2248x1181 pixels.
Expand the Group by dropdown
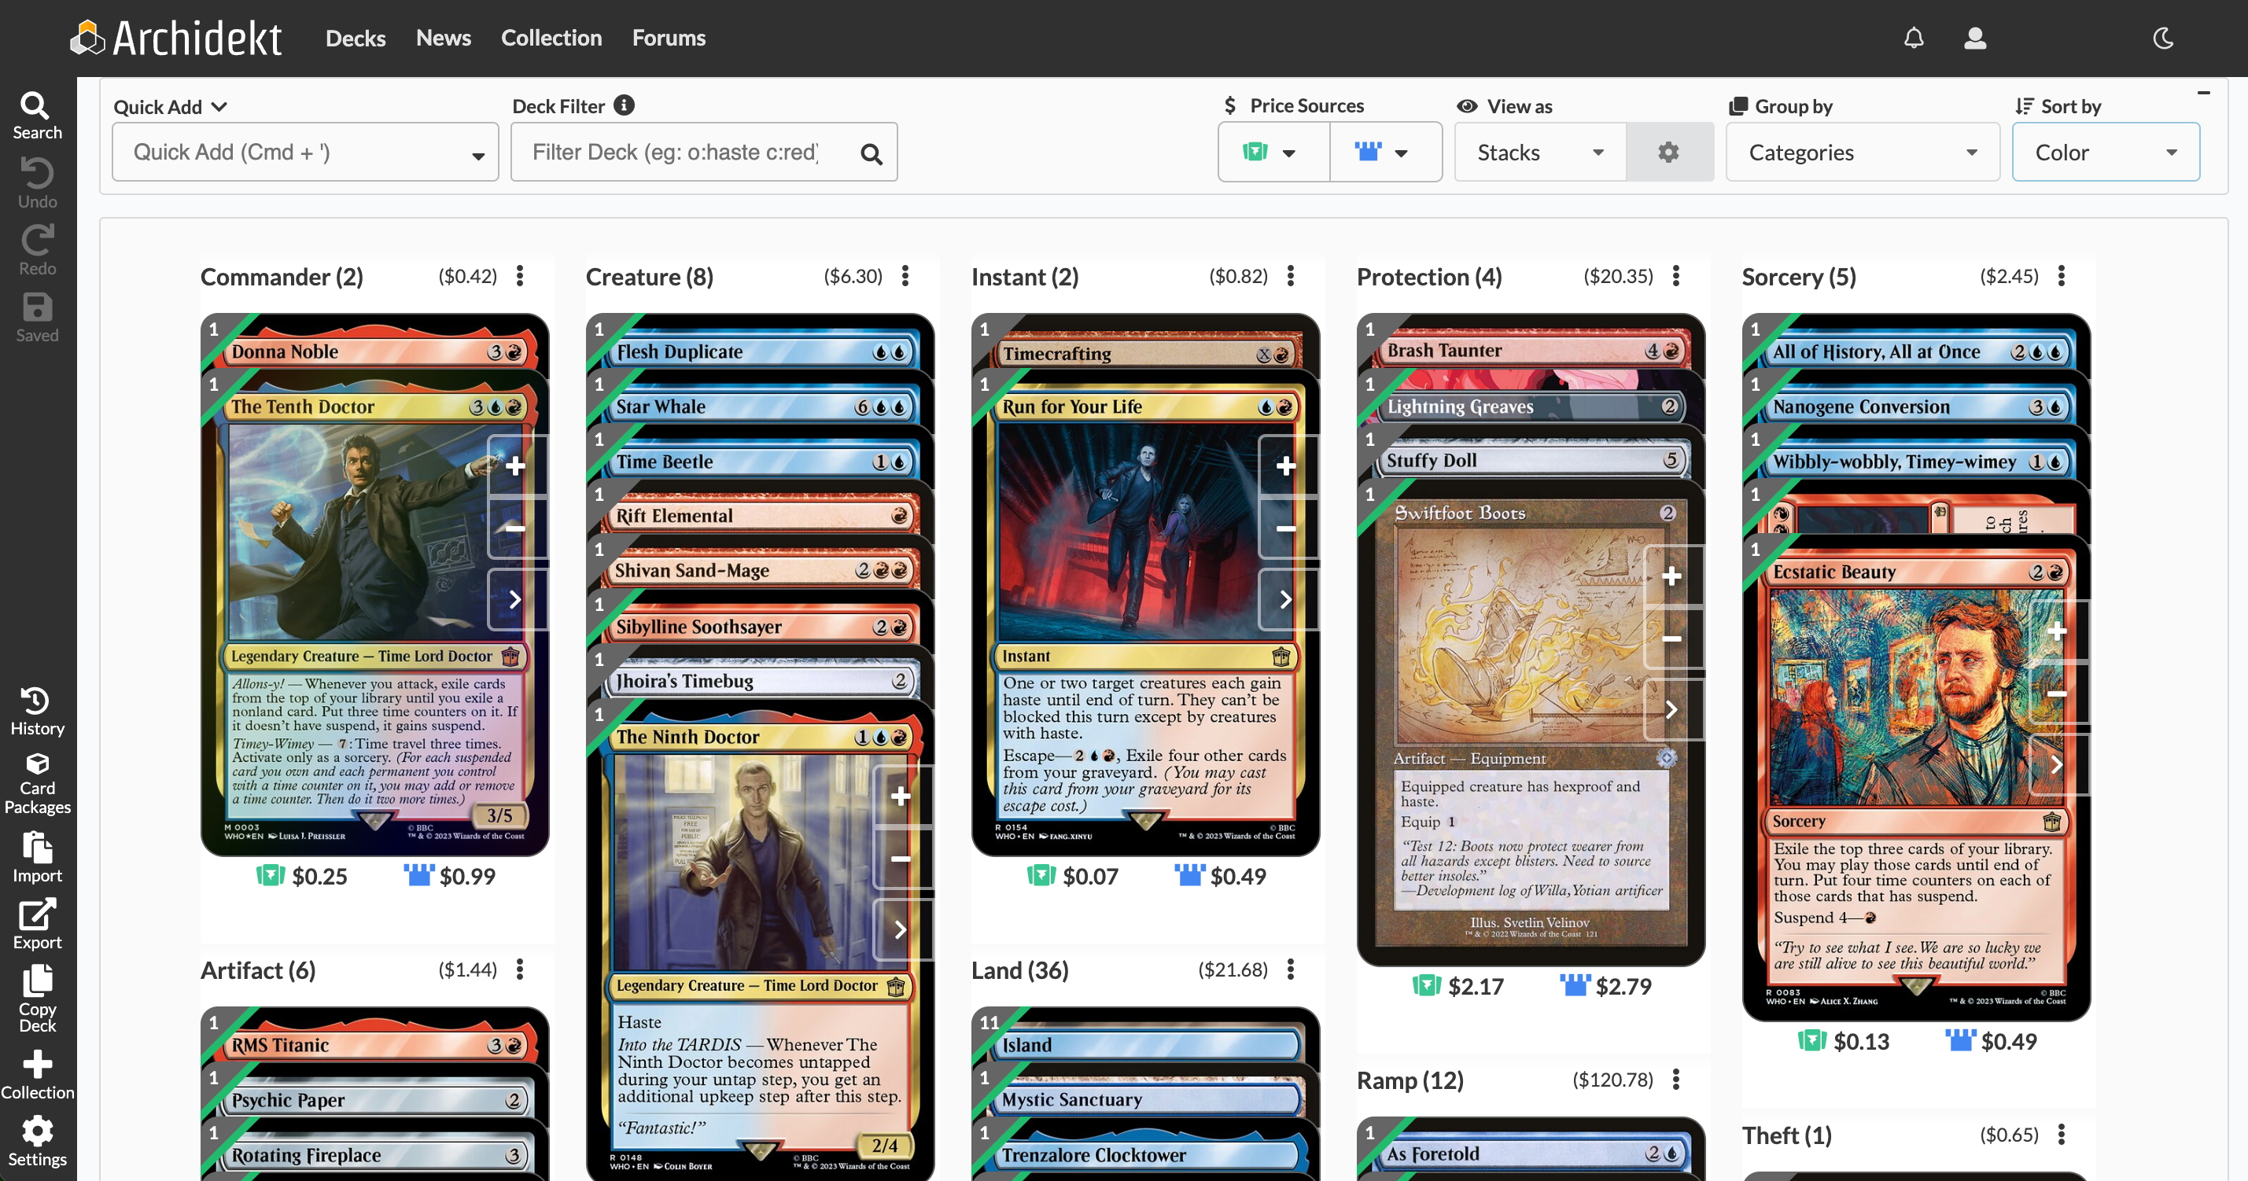pos(1863,152)
